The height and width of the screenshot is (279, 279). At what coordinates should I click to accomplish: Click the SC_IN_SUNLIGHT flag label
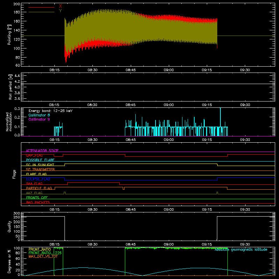click(x=40, y=165)
